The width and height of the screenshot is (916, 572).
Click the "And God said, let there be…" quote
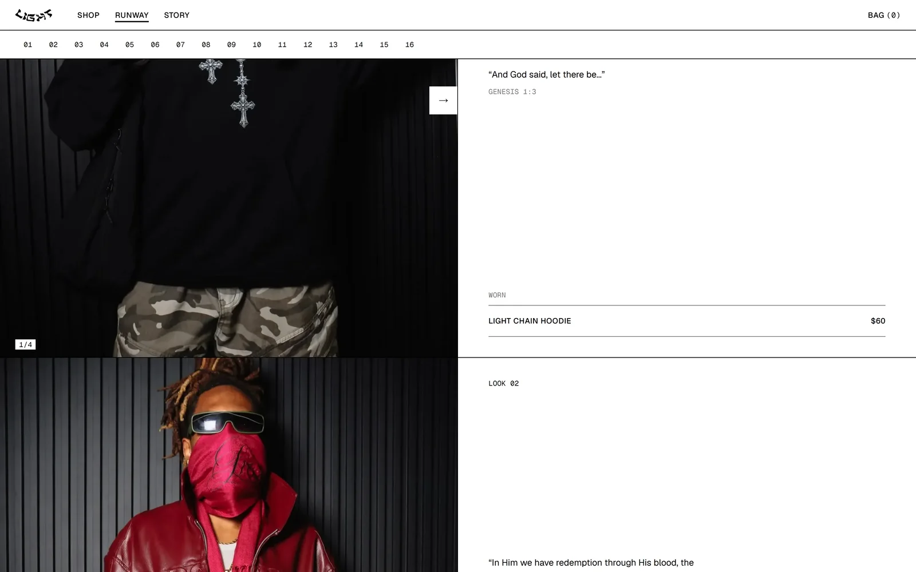(x=547, y=74)
